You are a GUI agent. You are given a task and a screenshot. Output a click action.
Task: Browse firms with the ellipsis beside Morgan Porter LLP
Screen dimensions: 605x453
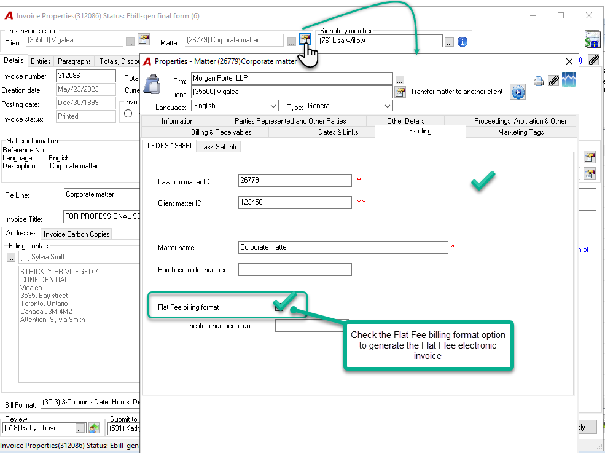coord(400,79)
